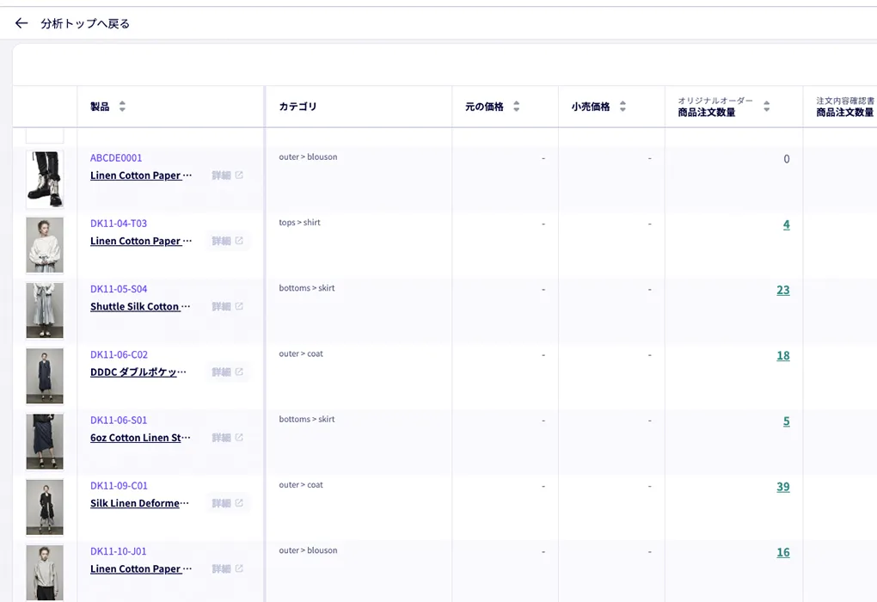Open Silk Linen Deforme product name
This screenshot has width=877, height=602.
[x=140, y=503]
